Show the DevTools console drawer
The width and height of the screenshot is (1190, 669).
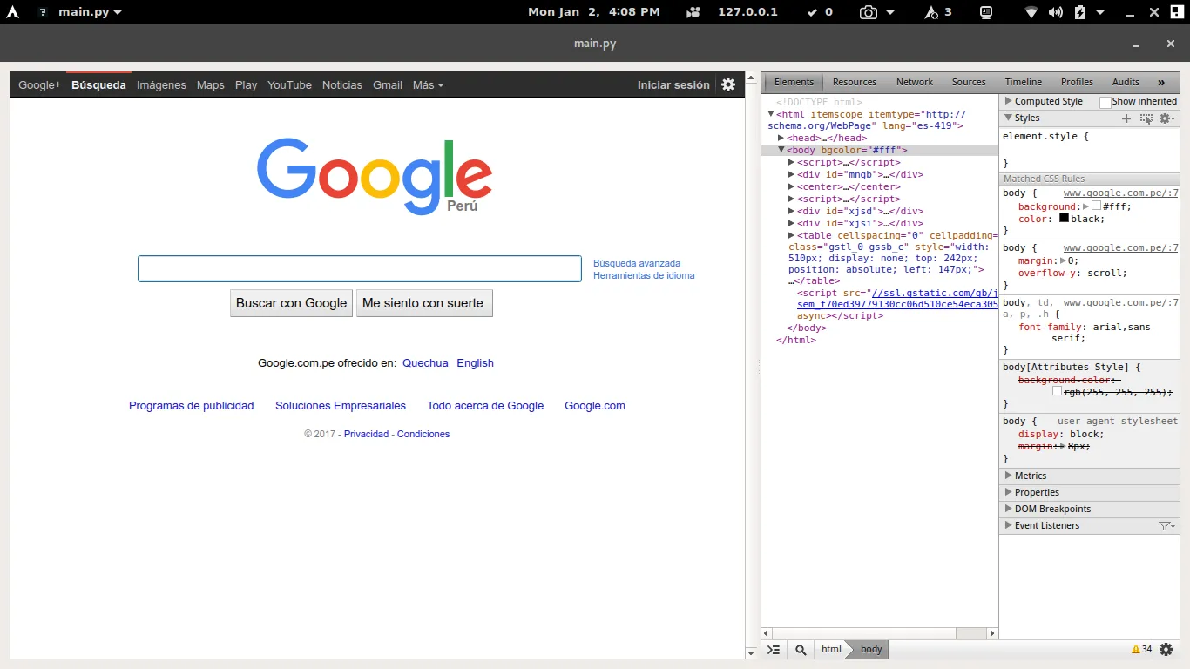tap(773, 649)
